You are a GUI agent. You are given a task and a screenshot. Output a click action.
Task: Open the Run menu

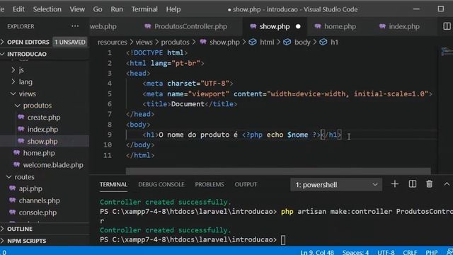click(117, 9)
